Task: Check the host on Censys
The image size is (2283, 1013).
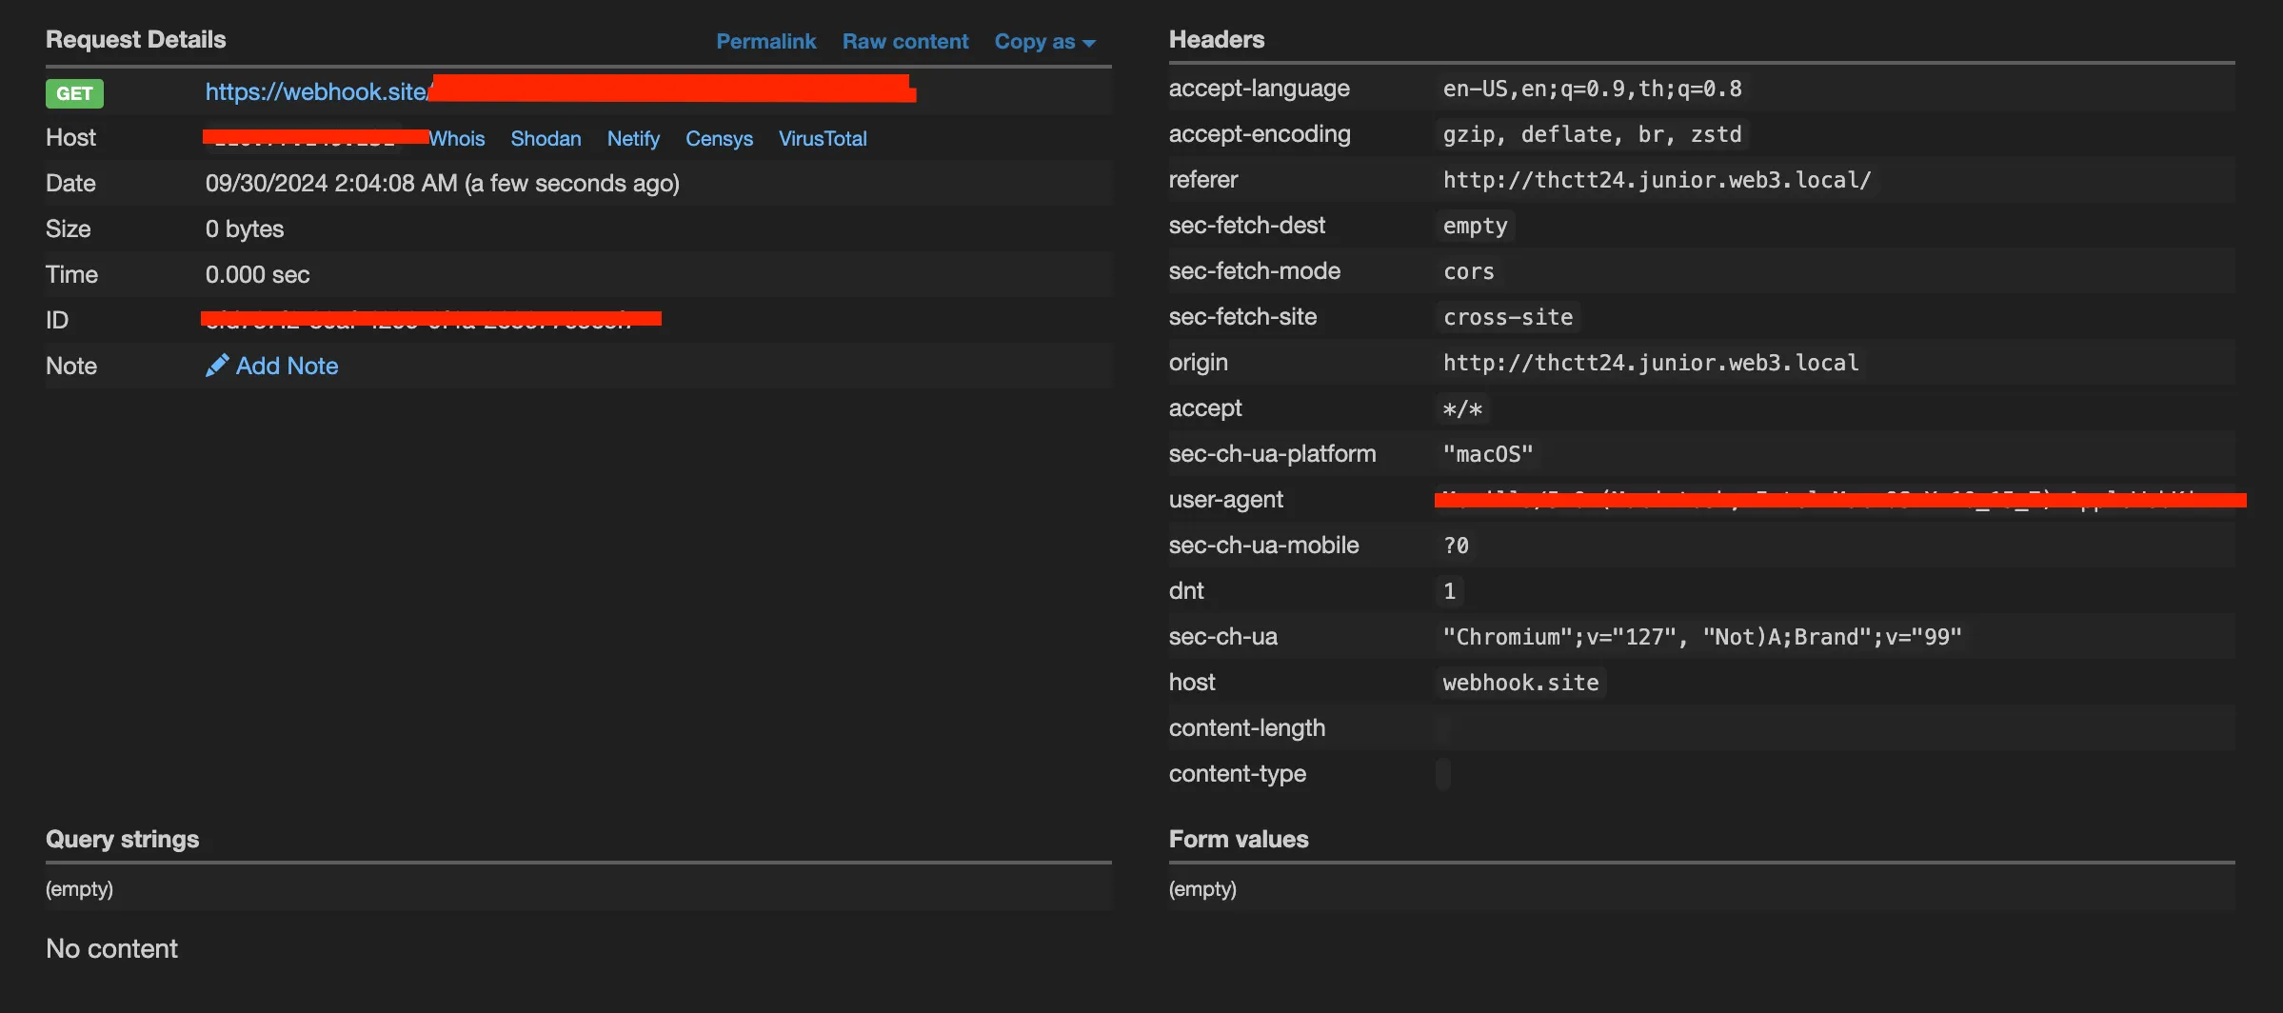Action: tap(719, 139)
